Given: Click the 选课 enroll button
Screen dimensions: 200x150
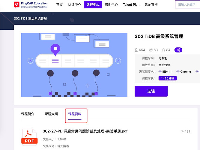Looking at the screenshot, I should [x=151, y=91].
